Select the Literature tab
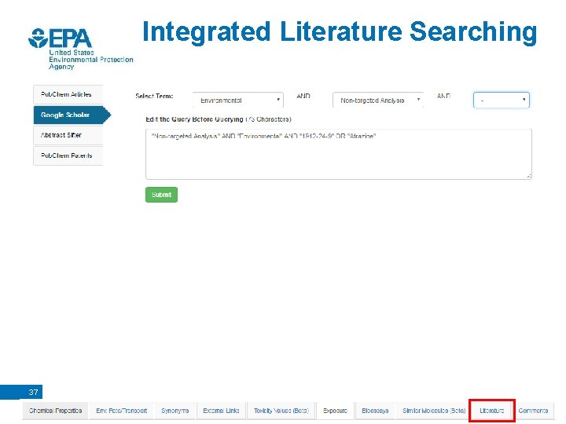This screenshot has height=424, width=566. coord(491,411)
